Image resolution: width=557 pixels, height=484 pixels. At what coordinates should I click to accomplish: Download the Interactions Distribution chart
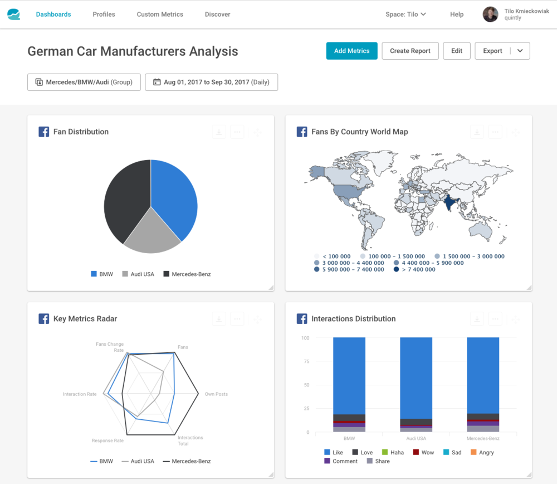(x=477, y=318)
